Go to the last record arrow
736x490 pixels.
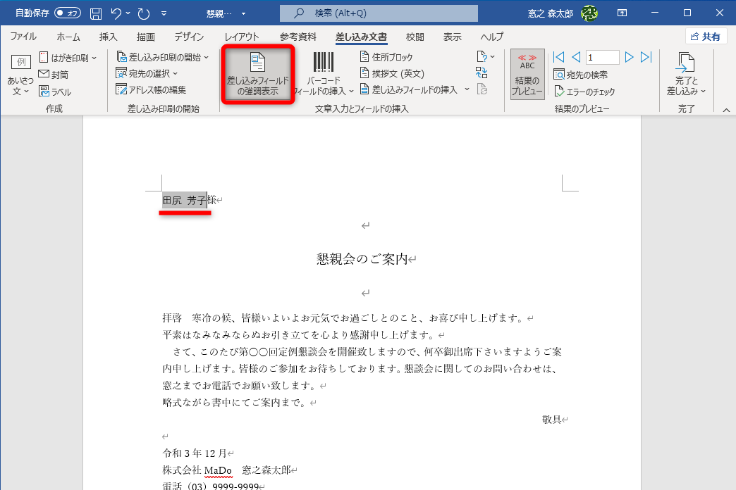pyautogui.click(x=646, y=57)
